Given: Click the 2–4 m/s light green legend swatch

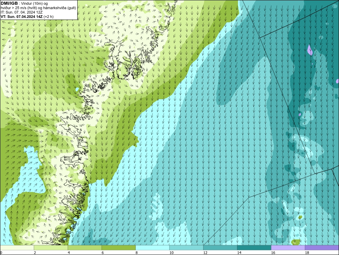Looking at the screenshot, I should pos(51,248).
